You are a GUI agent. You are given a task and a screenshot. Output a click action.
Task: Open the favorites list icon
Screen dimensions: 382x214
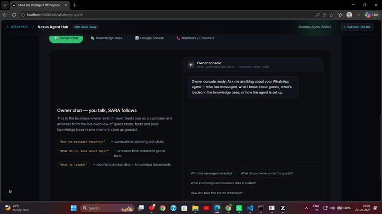point(341,15)
